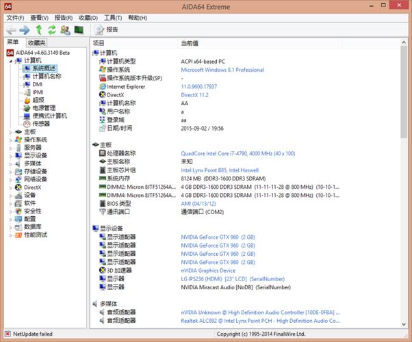
Task: Open Intel Lynx Point B85 chipset link
Action: pos(220,170)
